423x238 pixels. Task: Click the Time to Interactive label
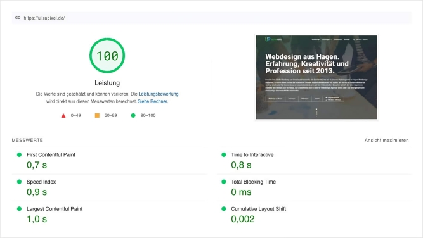pyautogui.click(x=252, y=155)
